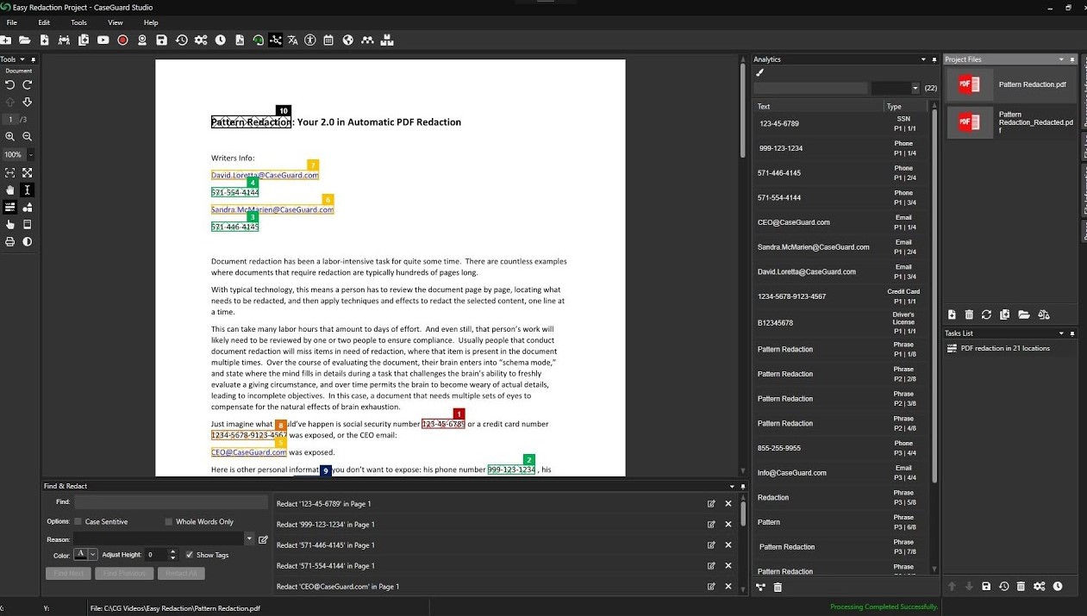Select the hand pan tool
Image resolution: width=1087 pixels, height=616 pixels.
coord(10,190)
